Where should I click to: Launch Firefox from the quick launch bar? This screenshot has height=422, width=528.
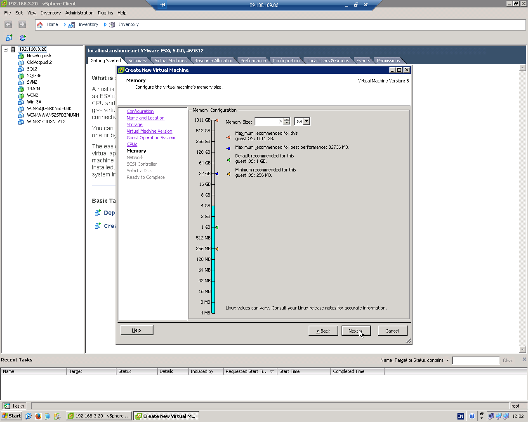pyautogui.click(x=38, y=416)
